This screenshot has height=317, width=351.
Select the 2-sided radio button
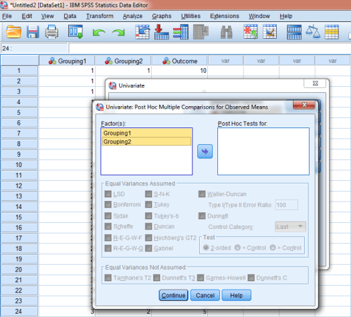coord(206,248)
